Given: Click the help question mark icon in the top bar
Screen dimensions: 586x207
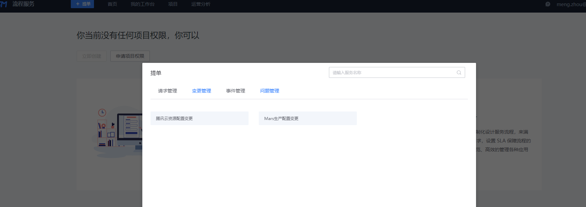Looking at the screenshot, I should [x=548, y=4].
